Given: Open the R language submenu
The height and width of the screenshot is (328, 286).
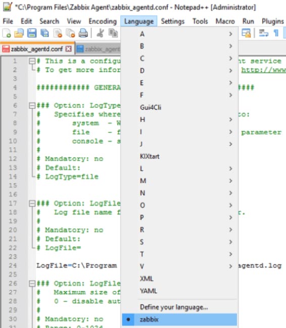Looking at the screenshot, I should [x=179, y=230].
